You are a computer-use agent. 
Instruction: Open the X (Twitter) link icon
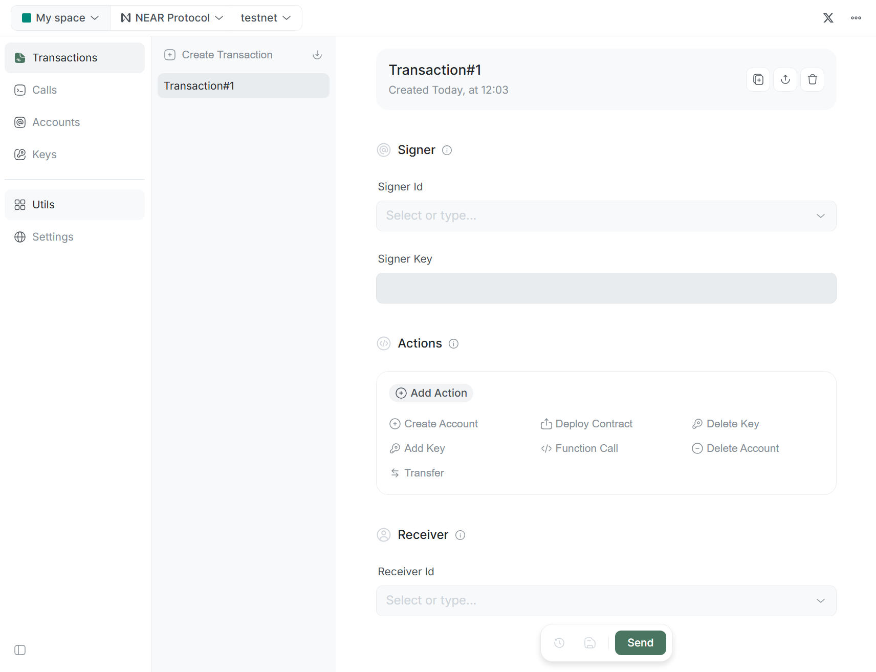(828, 18)
